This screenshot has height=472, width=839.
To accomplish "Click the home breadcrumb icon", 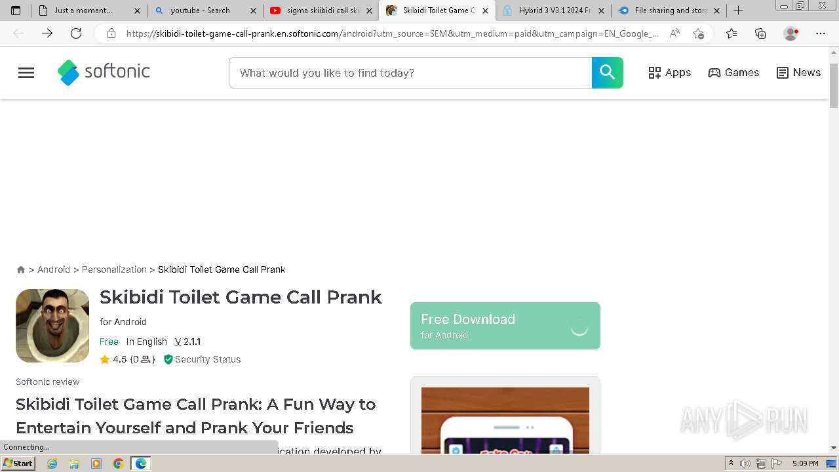I will [x=21, y=269].
